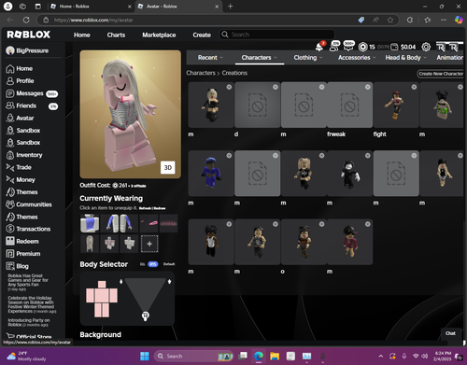Click the browser refresh button
The width and height of the screenshot is (467, 365).
pyautogui.click(x=26, y=20)
